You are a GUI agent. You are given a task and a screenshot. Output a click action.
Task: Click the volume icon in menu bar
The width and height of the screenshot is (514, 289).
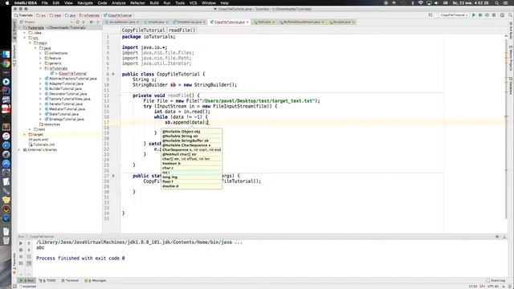tap(436, 3)
